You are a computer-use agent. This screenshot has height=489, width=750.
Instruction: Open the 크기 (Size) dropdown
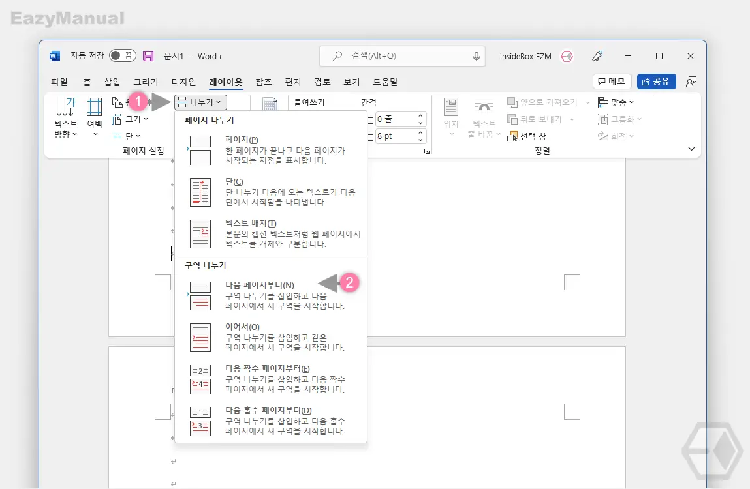130,119
